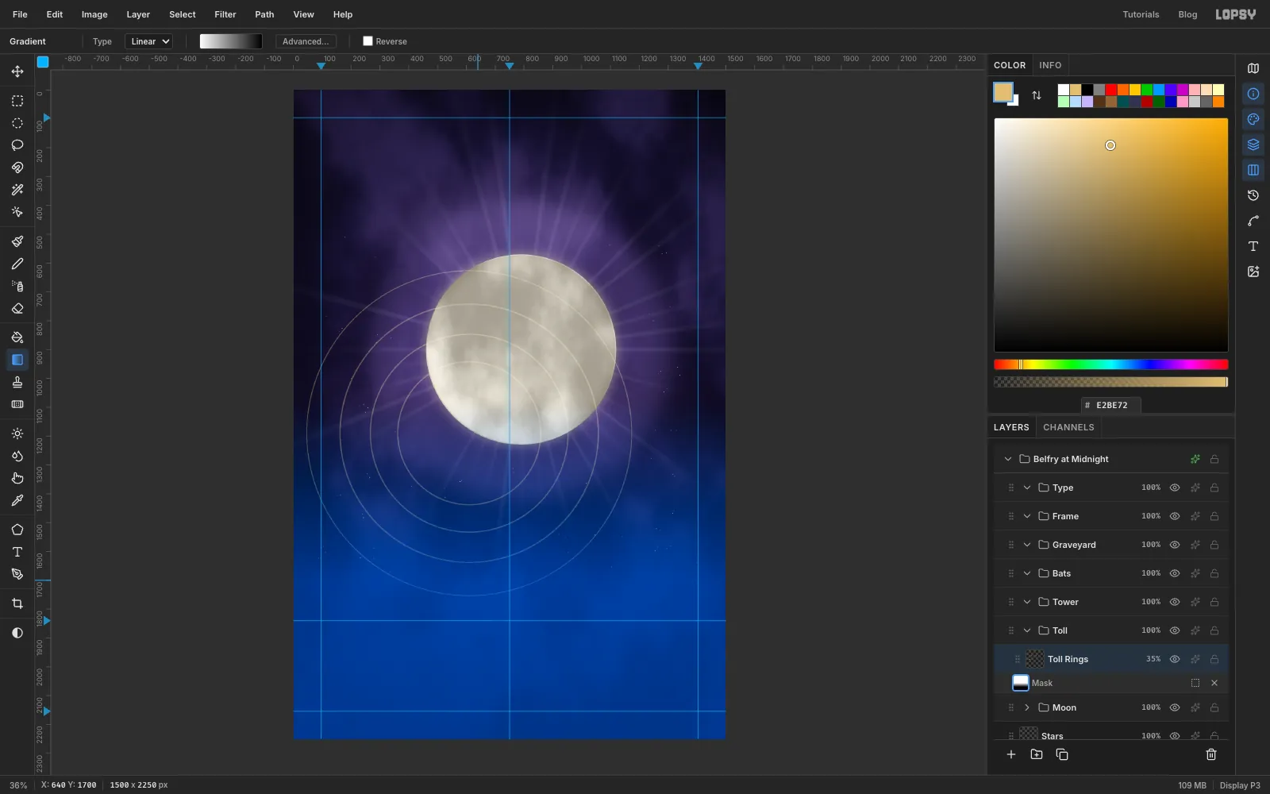Hide the Type folder layer
This screenshot has height=794, width=1270.
1175,488
